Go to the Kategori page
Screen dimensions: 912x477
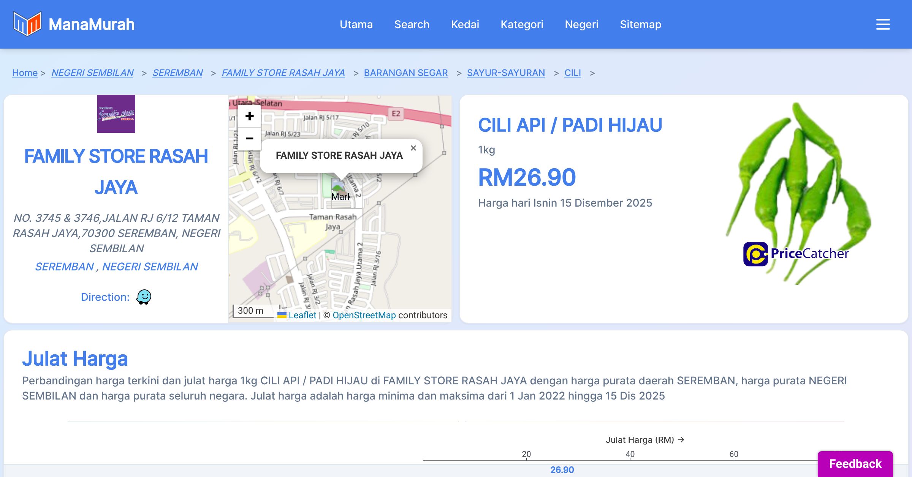[x=522, y=24]
